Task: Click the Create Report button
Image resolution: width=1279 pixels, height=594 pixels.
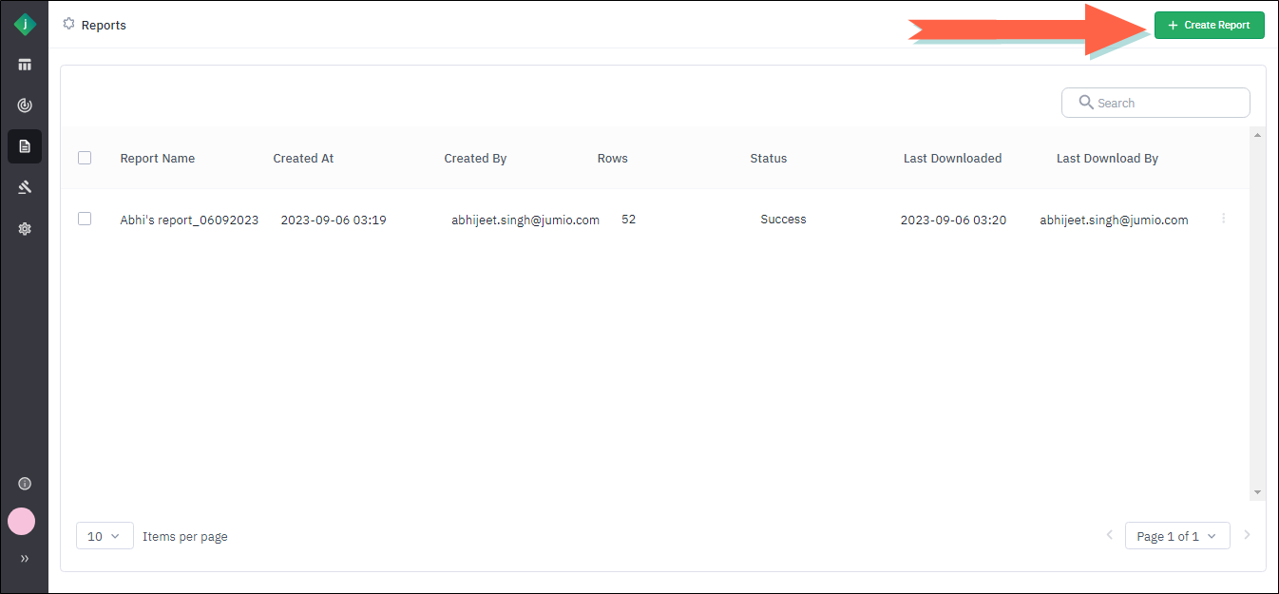Action: coord(1209,26)
